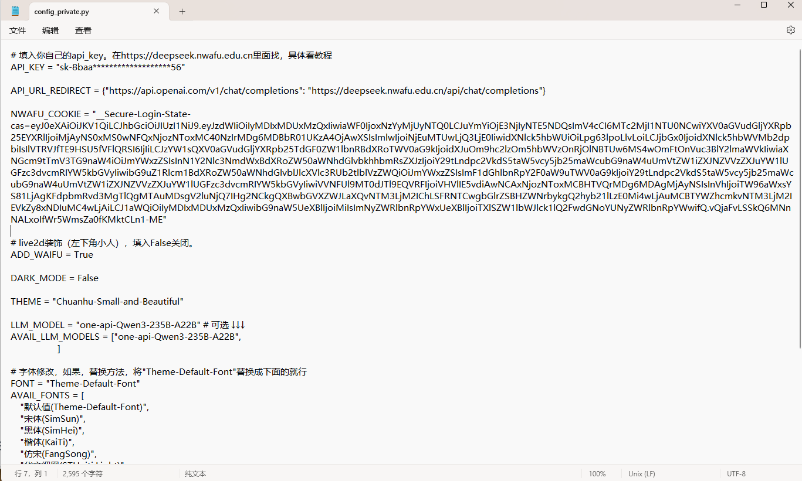Click the Unix (LF) line ending indicator
This screenshot has width=802, height=481.
pyautogui.click(x=642, y=473)
